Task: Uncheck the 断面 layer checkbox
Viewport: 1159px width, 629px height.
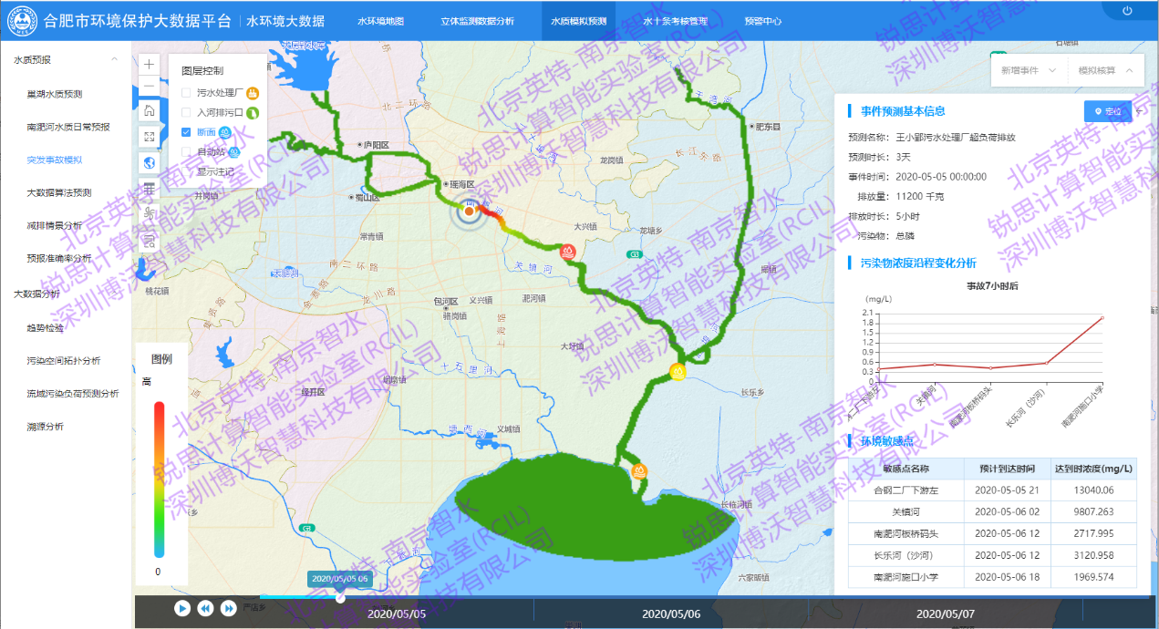Action: (186, 132)
